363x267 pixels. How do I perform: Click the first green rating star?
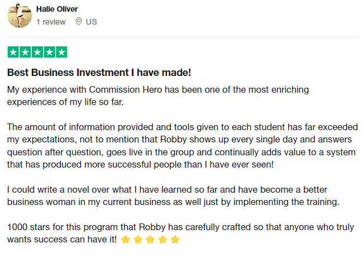(x=13, y=53)
